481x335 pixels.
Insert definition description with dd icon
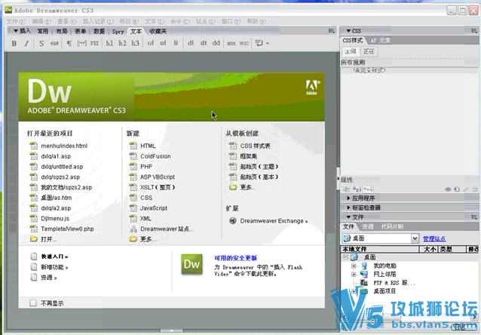[216, 43]
